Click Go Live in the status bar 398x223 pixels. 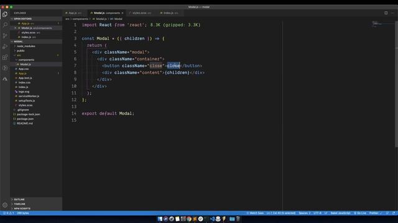(360, 213)
